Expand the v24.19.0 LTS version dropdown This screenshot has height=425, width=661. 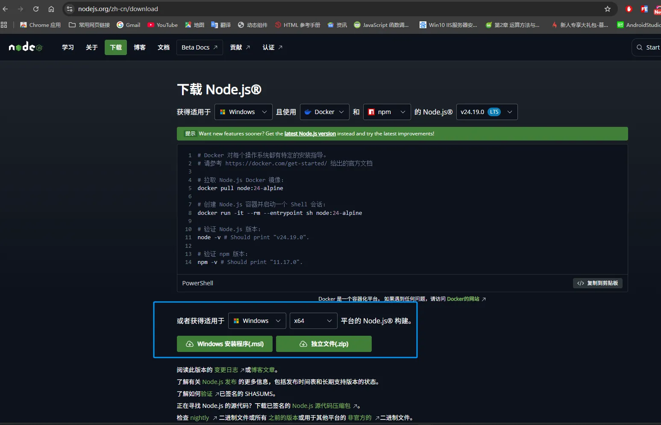click(487, 112)
